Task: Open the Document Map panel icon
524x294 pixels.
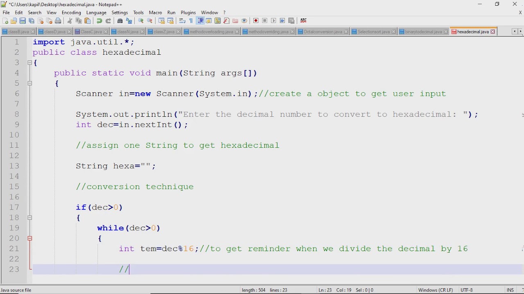Action: pos(217,21)
